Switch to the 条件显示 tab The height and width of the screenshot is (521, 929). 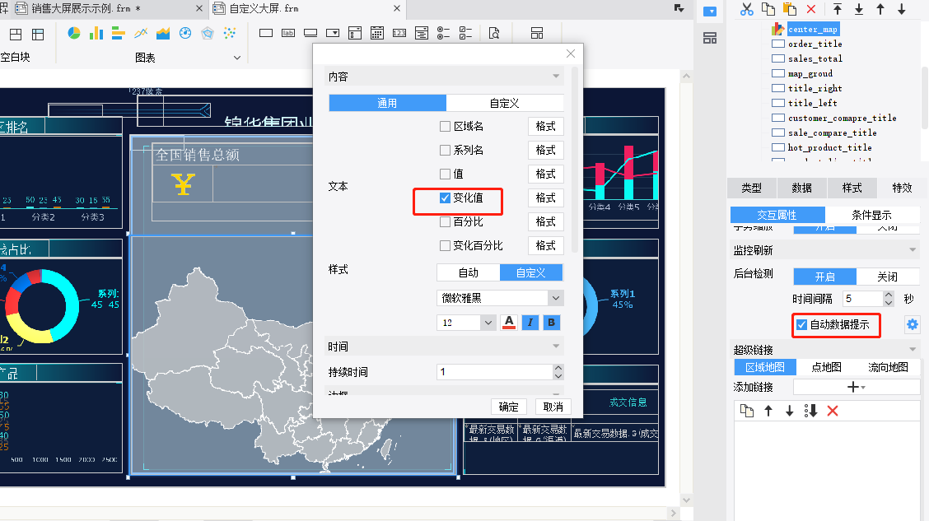[872, 215]
